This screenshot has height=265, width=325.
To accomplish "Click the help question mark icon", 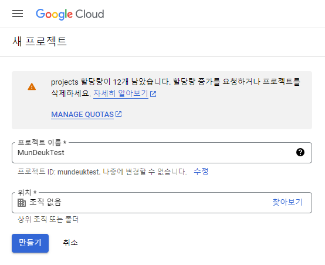I will click(300, 152).
